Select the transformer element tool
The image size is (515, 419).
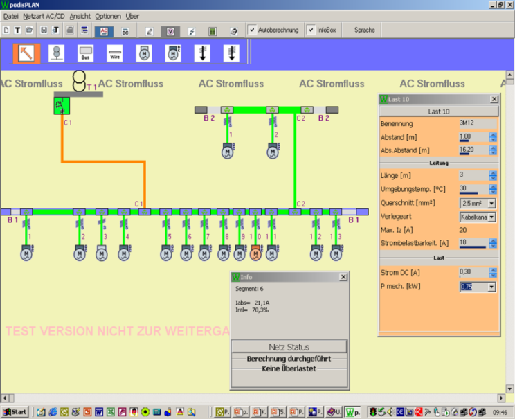(57, 53)
